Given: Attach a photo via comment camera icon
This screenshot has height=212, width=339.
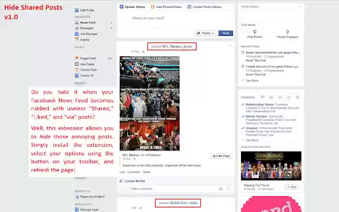Looking at the screenshot, I should [220, 189].
